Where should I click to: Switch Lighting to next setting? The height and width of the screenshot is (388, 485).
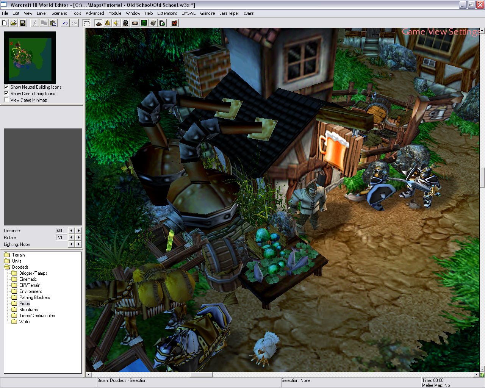(78, 244)
